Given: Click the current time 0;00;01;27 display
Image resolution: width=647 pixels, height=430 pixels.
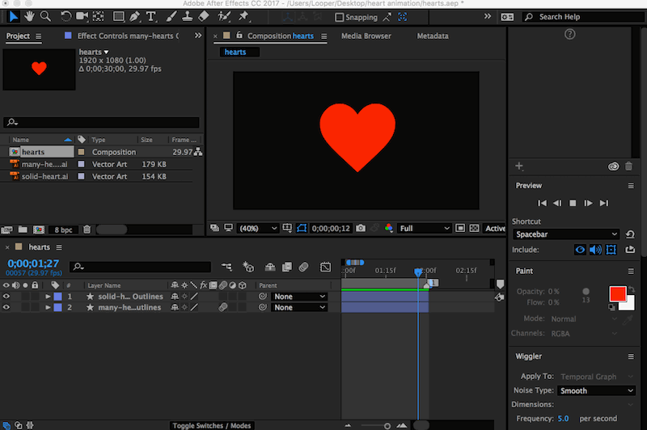Looking at the screenshot, I should pyautogui.click(x=33, y=263).
